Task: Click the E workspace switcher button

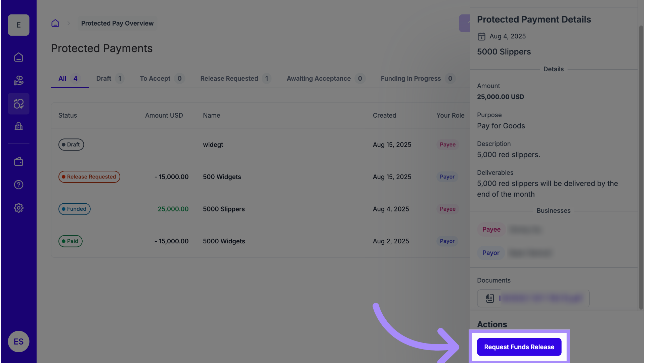Action: pos(18,25)
